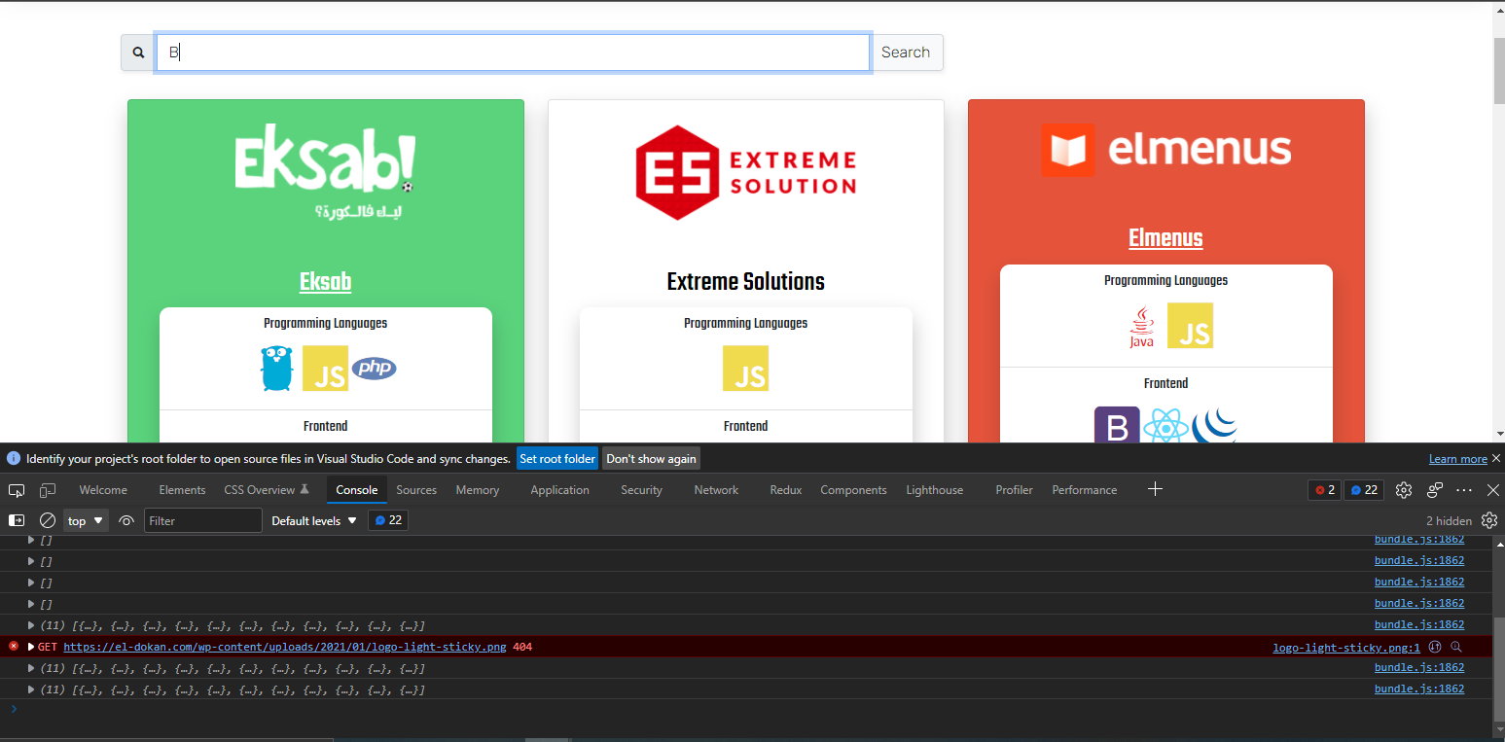Focus the console Filter input
1505x742 pixels.
(203, 520)
